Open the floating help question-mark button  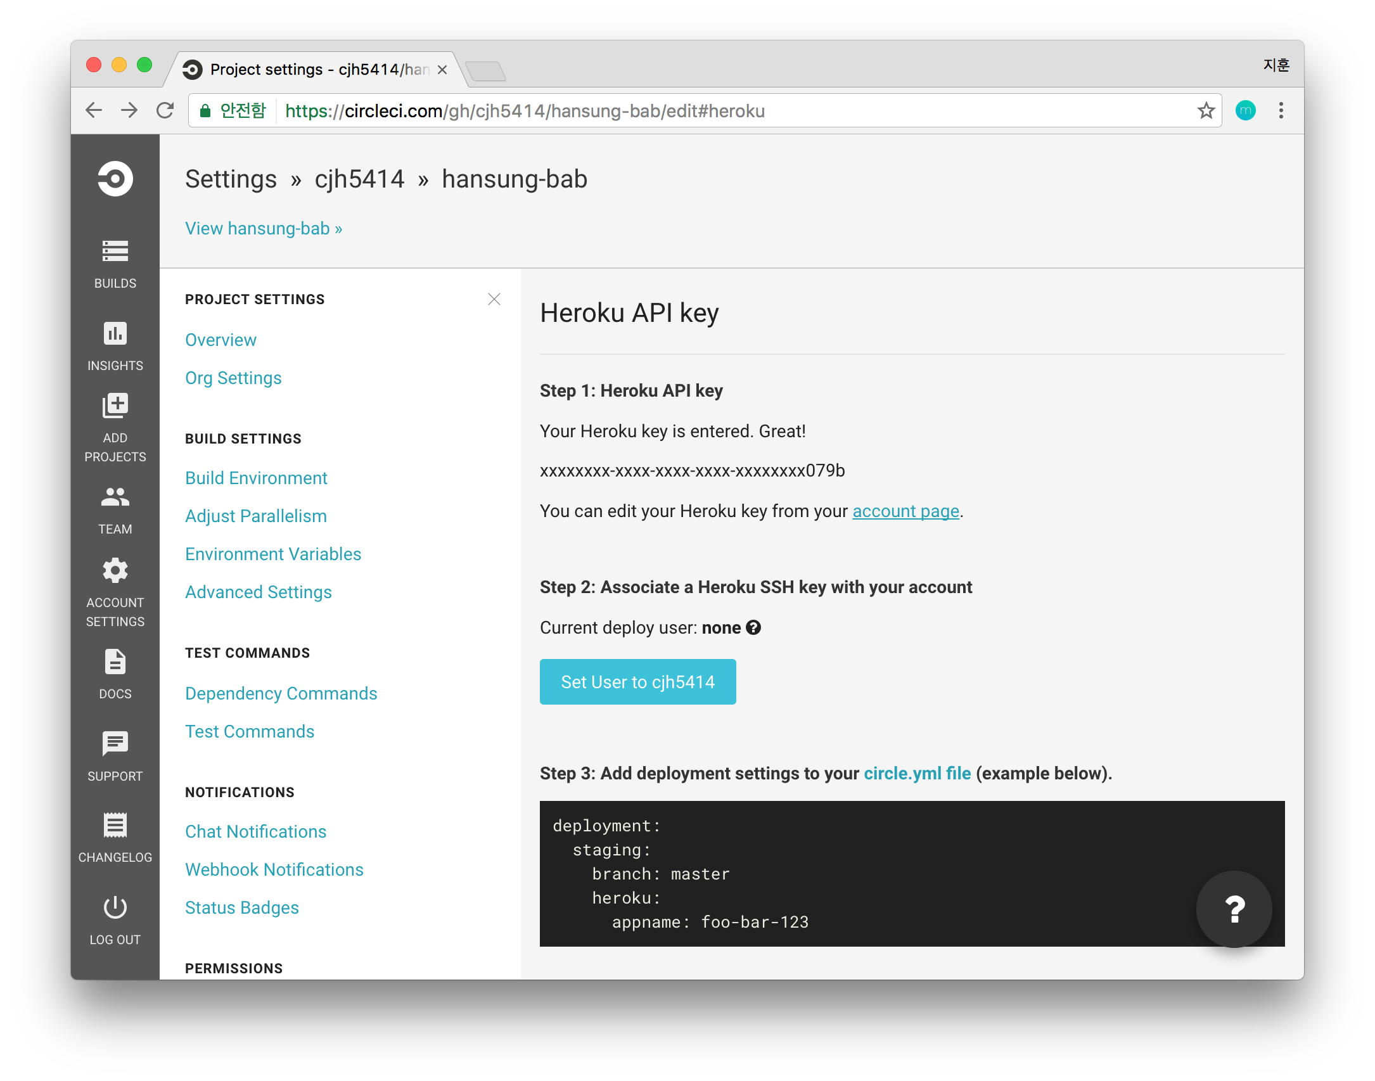tap(1234, 909)
